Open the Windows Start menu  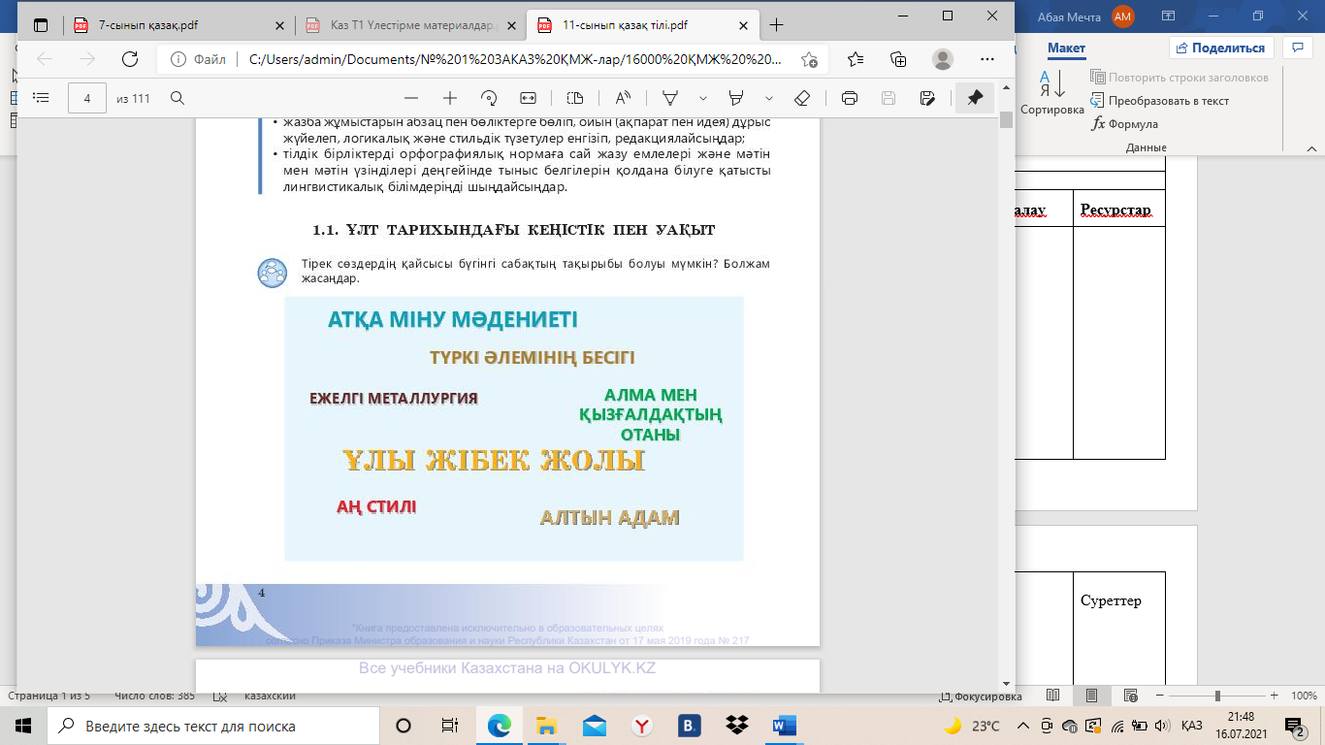23,726
